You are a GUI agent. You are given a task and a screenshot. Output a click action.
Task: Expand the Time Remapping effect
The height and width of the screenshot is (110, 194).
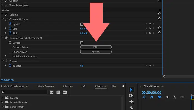(2, 5)
